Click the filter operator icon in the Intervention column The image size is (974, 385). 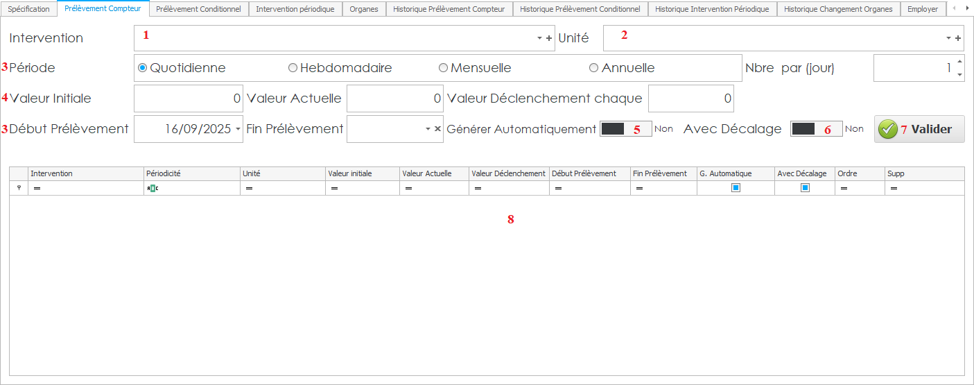click(x=37, y=188)
